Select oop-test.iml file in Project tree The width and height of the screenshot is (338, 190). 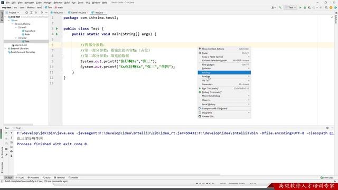20,45
